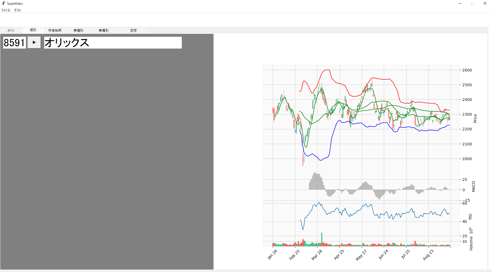Go to the 設定 tab

pos(134,30)
